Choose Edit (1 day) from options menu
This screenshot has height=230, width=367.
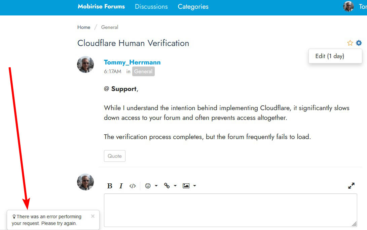pos(330,56)
